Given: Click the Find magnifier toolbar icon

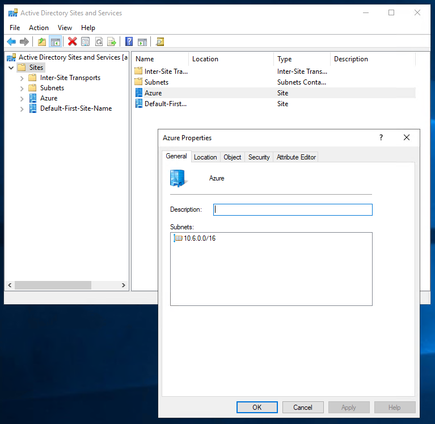Looking at the screenshot, I should point(160,42).
